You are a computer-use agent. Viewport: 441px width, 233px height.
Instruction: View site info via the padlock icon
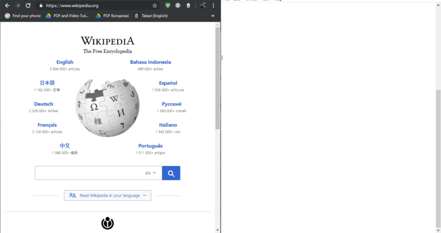click(41, 5)
